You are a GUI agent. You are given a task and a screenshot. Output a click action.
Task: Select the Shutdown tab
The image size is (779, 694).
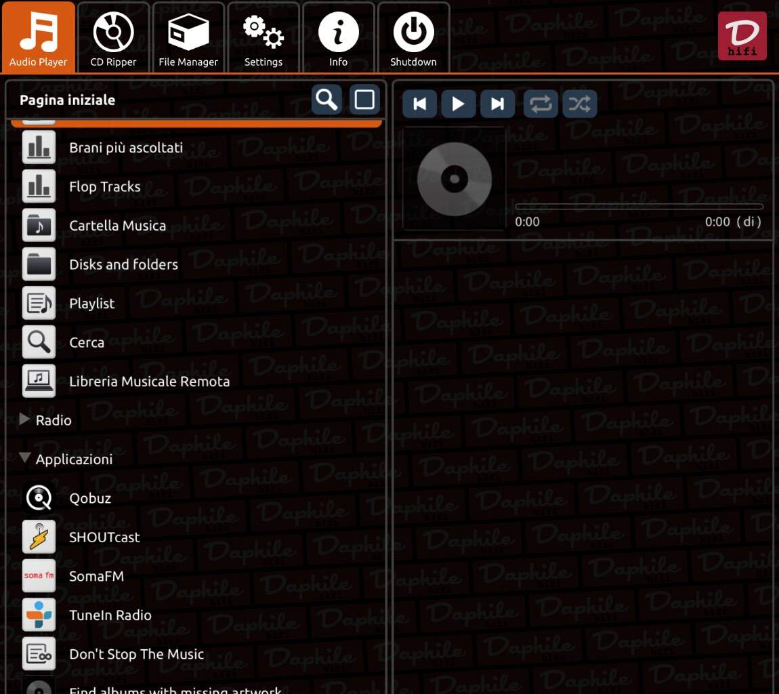pyautogui.click(x=413, y=37)
